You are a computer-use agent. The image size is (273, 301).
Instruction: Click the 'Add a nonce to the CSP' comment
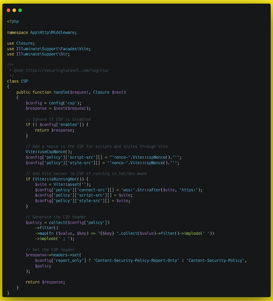coord(97,147)
